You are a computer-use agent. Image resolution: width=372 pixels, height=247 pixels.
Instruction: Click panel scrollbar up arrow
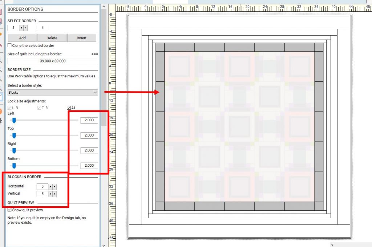coord(104,7)
